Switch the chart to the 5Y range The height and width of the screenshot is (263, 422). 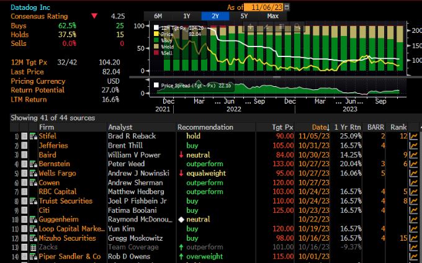click(244, 16)
